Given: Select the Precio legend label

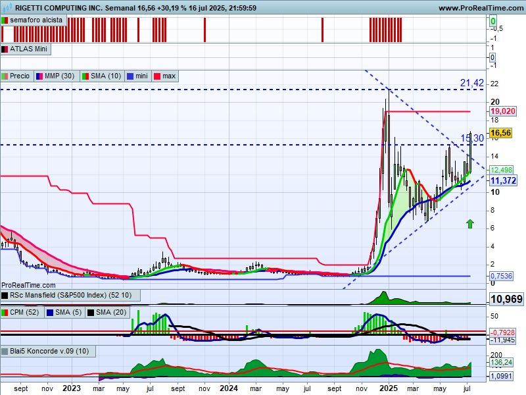Looking at the screenshot, I should click(17, 76).
